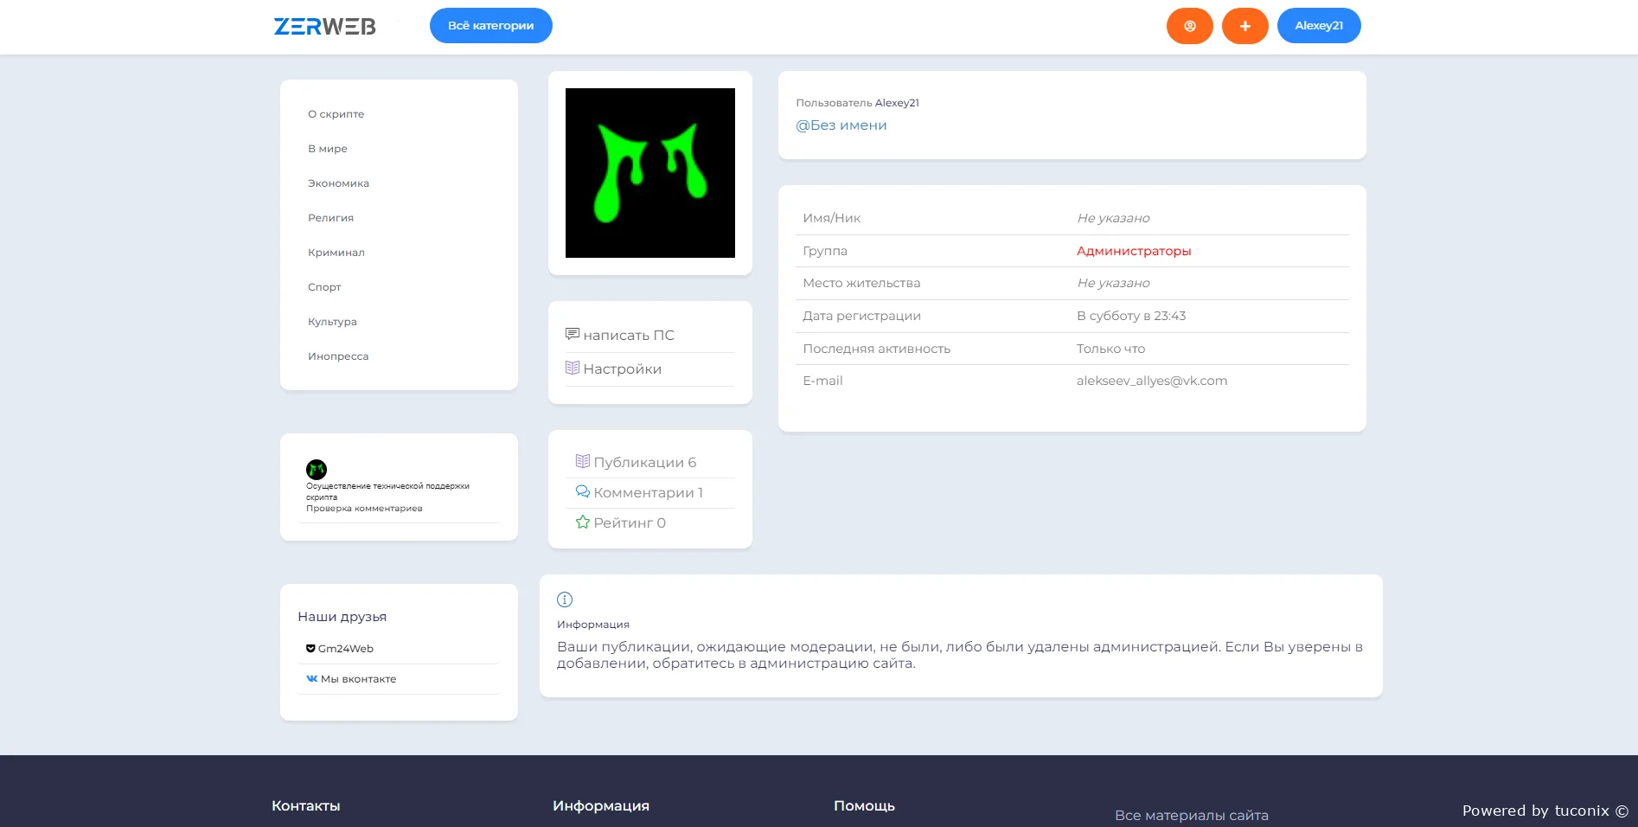
Task: Click the info circle icon above Информация
Action: [x=565, y=599]
